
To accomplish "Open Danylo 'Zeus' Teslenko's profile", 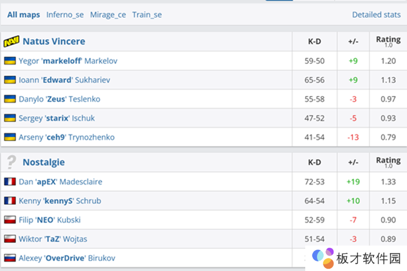I will (x=60, y=99).
